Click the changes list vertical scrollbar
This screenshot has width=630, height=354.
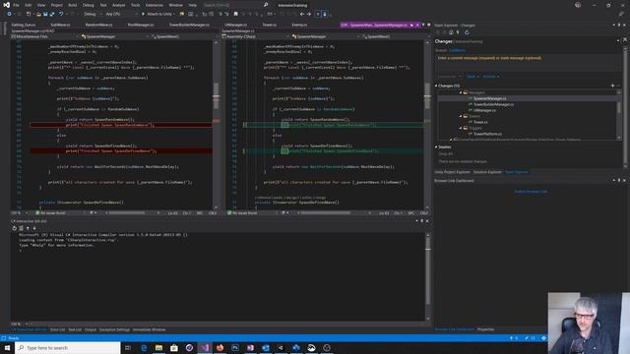tap(619, 114)
